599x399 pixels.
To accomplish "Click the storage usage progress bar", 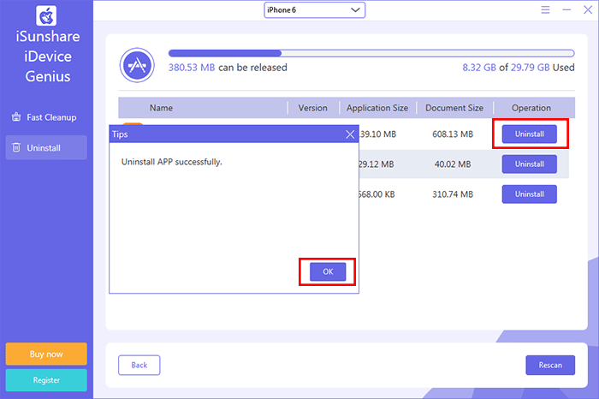I will 371,53.
